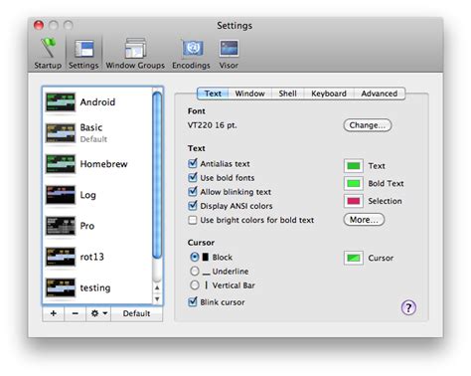Switch to the Window tab
471x376 pixels.
[x=249, y=94]
